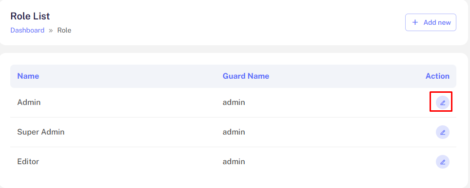470x188 pixels.
Task: Click guard name in the Editor row
Action: coord(234,162)
